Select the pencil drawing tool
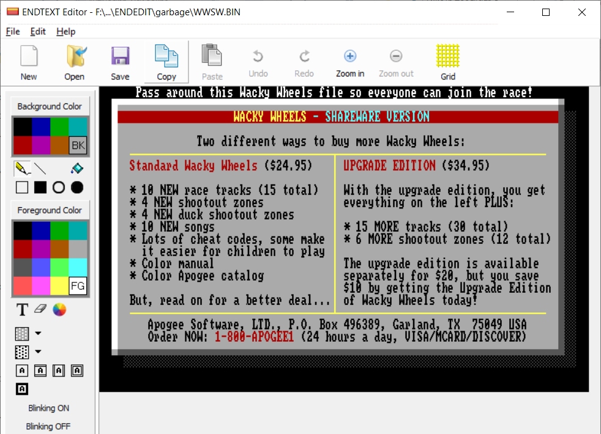601x434 pixels. [x=22, y=168]
